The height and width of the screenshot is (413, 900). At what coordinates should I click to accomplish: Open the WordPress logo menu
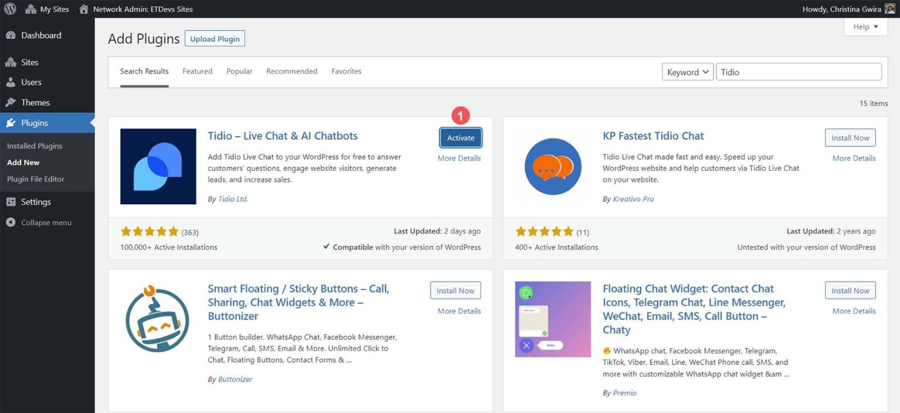point(10,9)
